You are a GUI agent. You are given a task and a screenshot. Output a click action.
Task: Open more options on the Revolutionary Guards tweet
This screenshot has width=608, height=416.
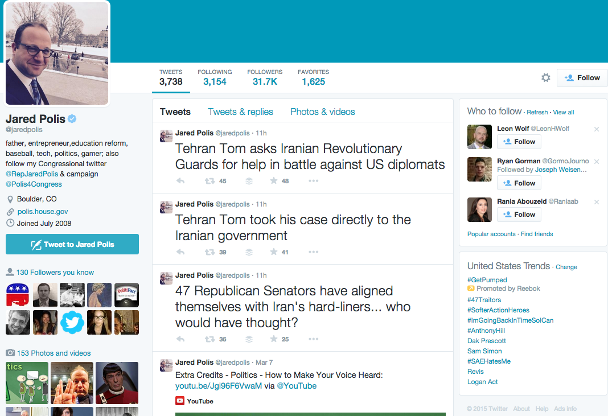313,181
